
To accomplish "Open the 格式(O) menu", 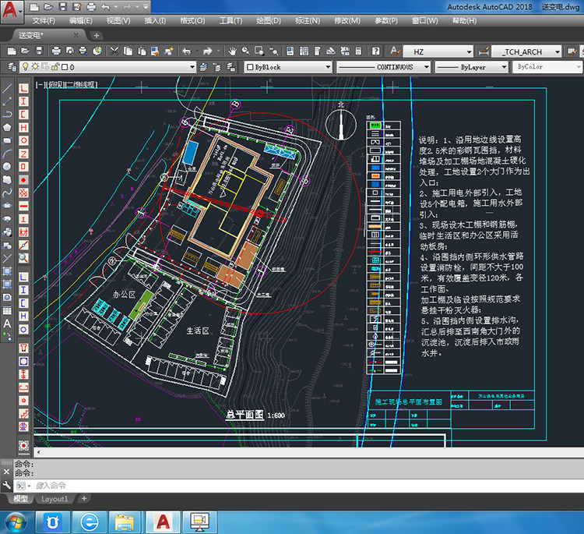I will (x=192, y=20).
